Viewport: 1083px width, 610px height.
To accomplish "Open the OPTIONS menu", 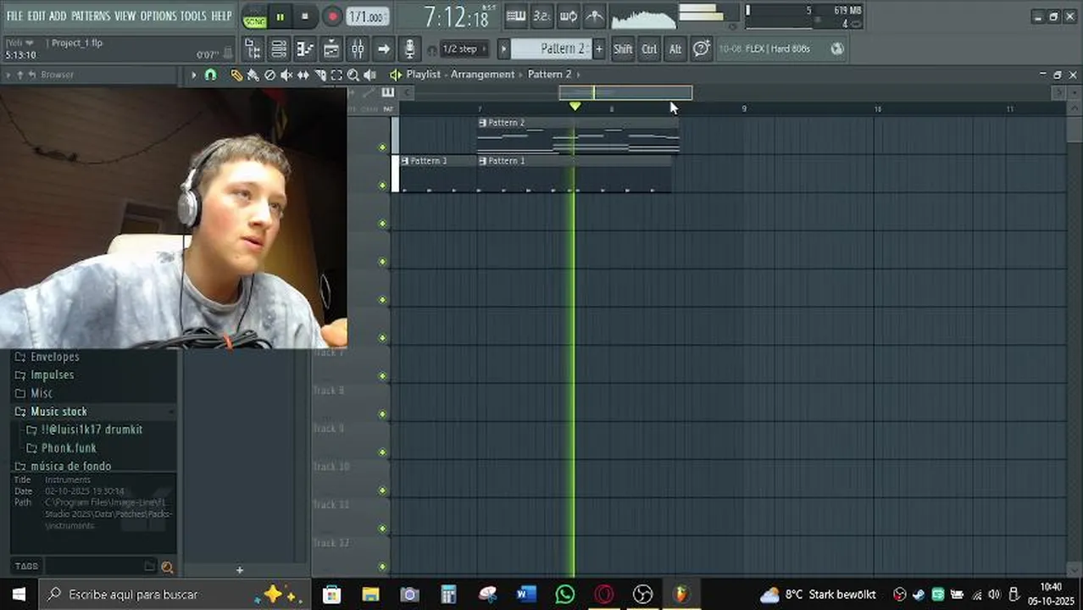I will coord(158,16).
